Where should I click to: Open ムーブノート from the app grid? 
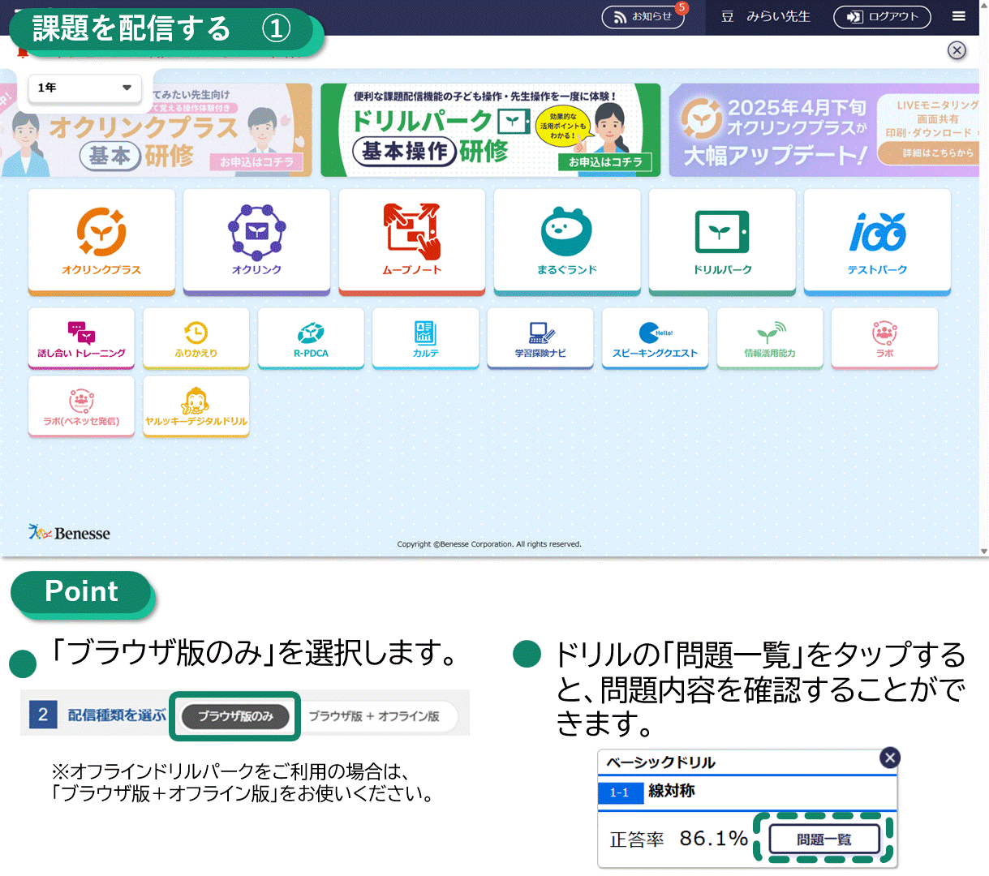pos(411,241)
